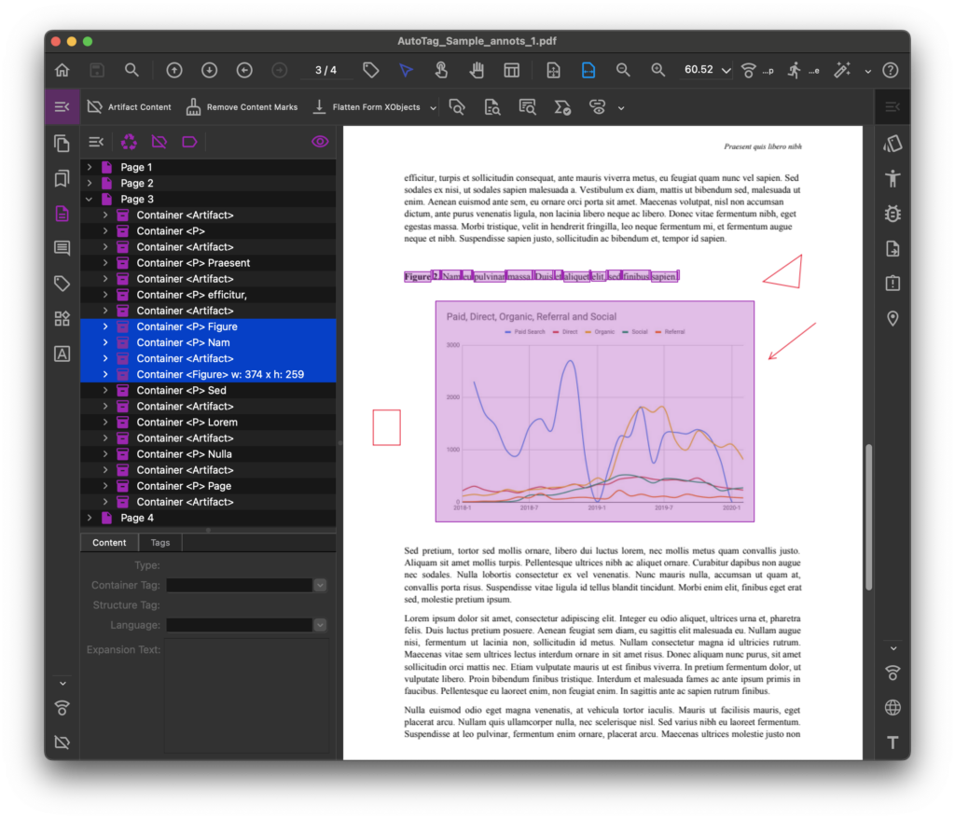Image resolution: width=955 pixels, height=819 pixels.
Task: Open the bug debug icon in right sidebar
Action: click(x=893, y=214)
